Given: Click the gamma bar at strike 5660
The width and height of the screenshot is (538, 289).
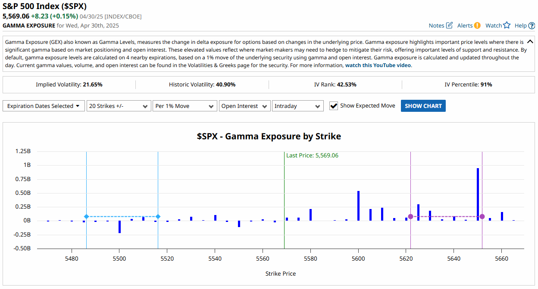Looking at the screenshot, I should coord(502,216).
